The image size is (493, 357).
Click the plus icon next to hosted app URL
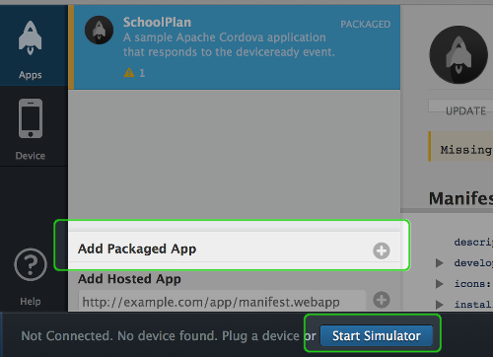[x=382, y=300]
